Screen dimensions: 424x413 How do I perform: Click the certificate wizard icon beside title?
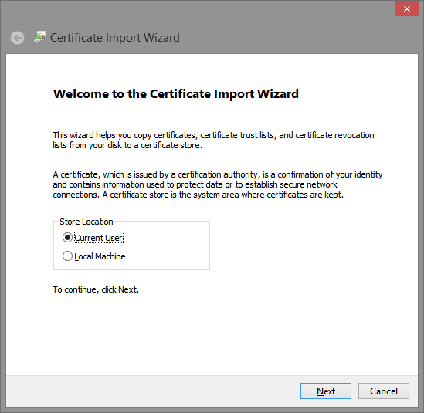(40, 37)
